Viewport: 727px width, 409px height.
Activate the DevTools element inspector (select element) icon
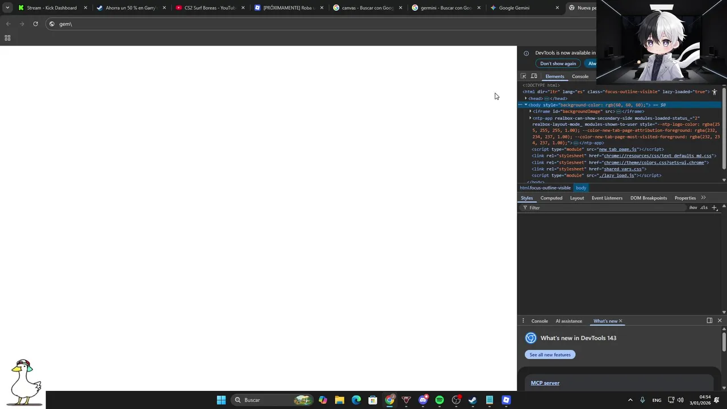(524, 76)
